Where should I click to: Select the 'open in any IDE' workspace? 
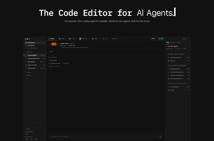click(x=35, y=65)
